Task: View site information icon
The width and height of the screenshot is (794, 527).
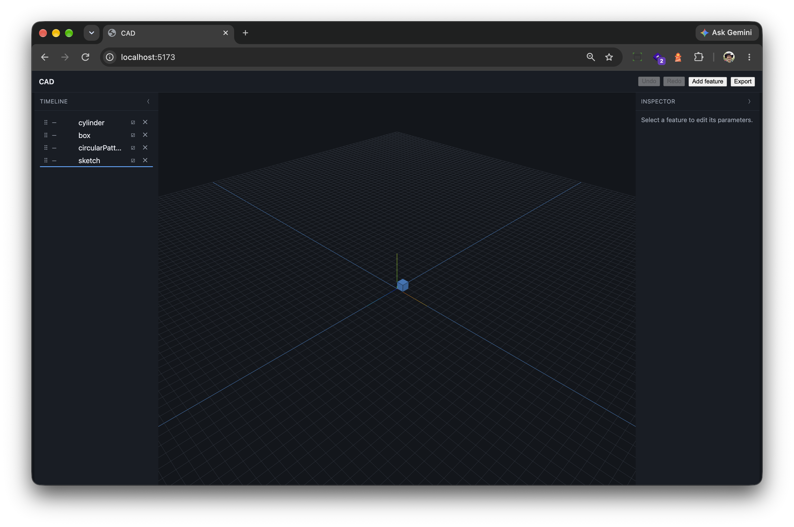Action: 110,57
